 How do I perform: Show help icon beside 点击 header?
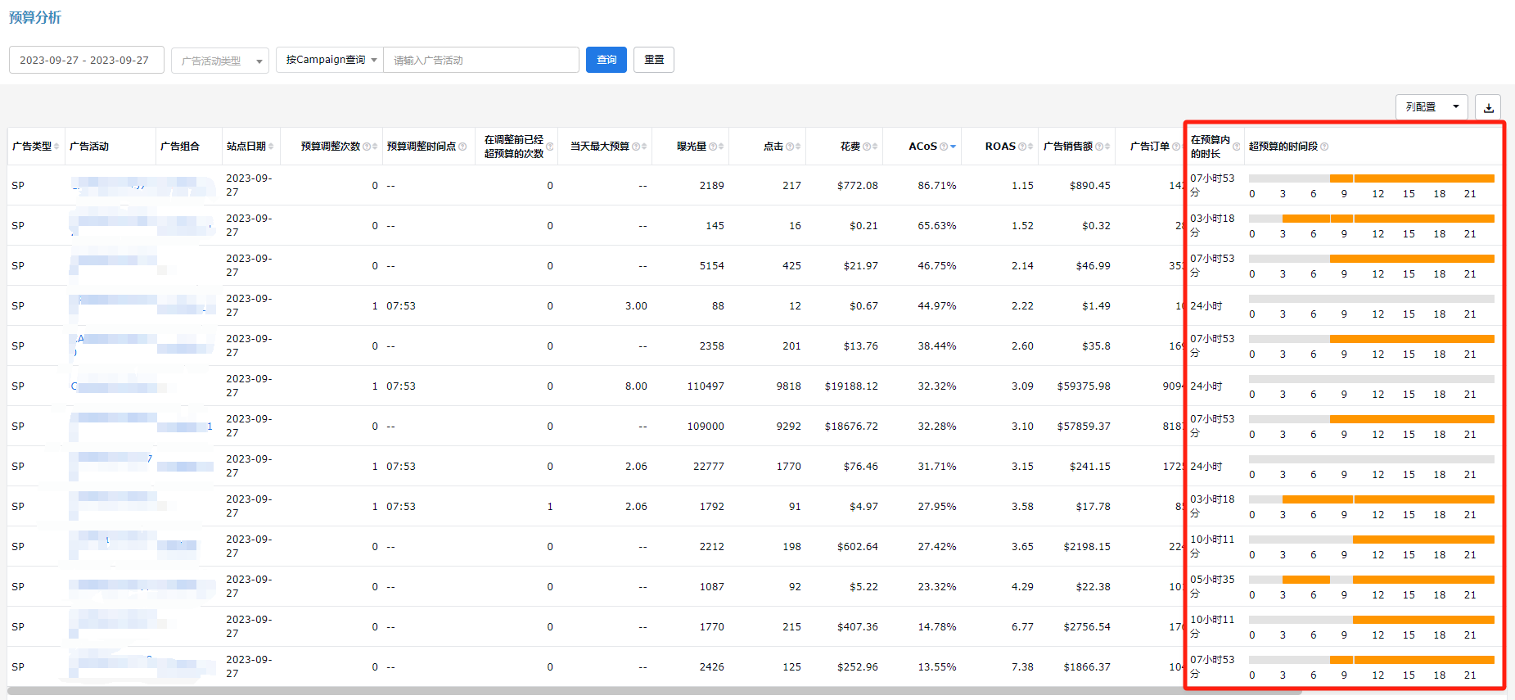point(790,147)
